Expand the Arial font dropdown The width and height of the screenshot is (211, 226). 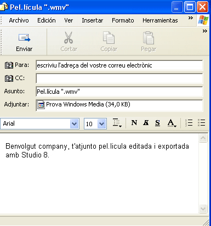[x=74, y=124]
